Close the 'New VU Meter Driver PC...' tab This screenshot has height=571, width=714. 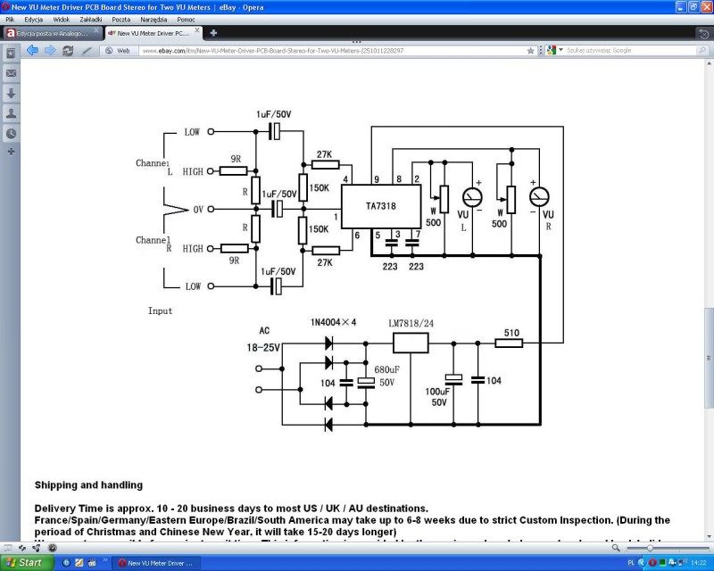(x=196, y=30)
